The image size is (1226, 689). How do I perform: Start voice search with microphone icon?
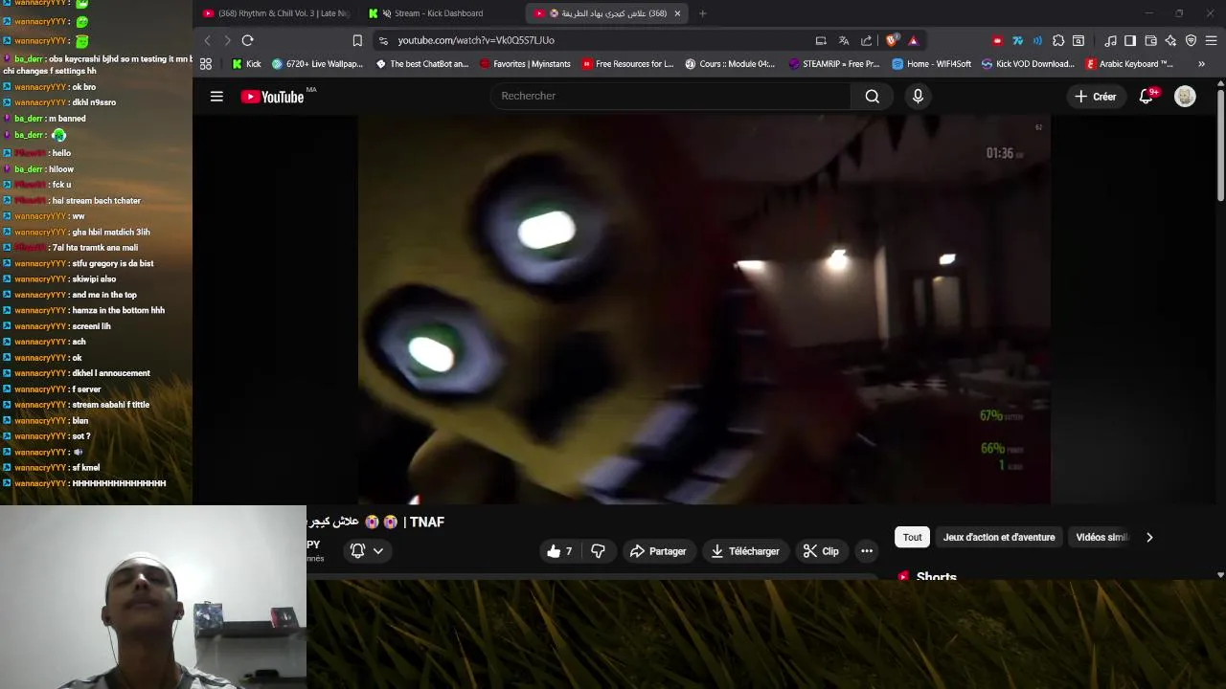tap(918, 96)
